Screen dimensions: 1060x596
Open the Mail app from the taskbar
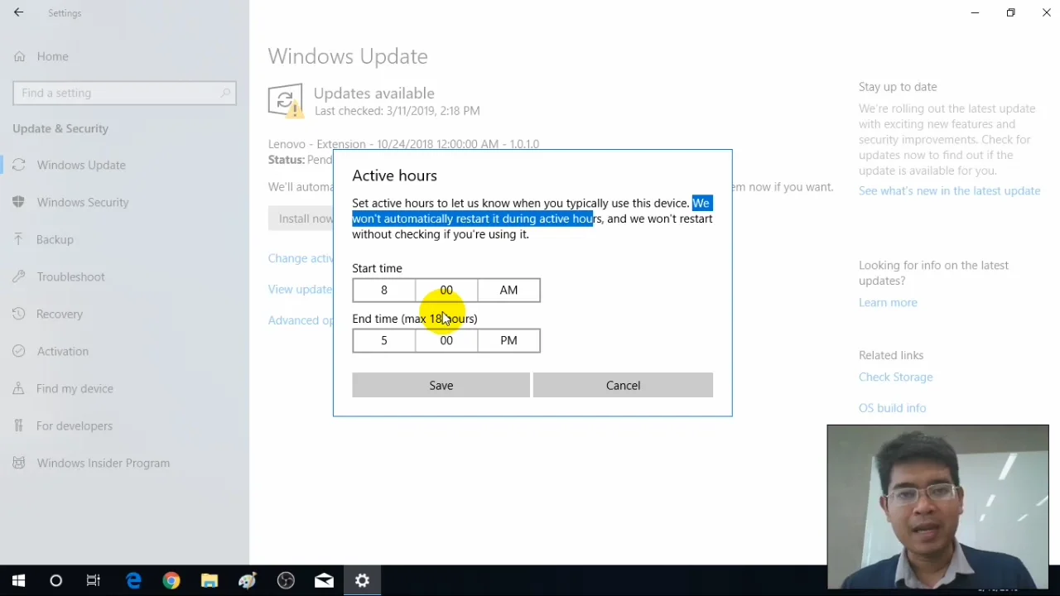point(323,580)
